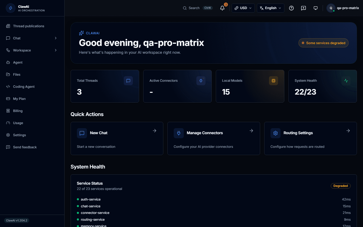
Task: Click the feedback message-plus icon in header
Action: tap(304, 8)
